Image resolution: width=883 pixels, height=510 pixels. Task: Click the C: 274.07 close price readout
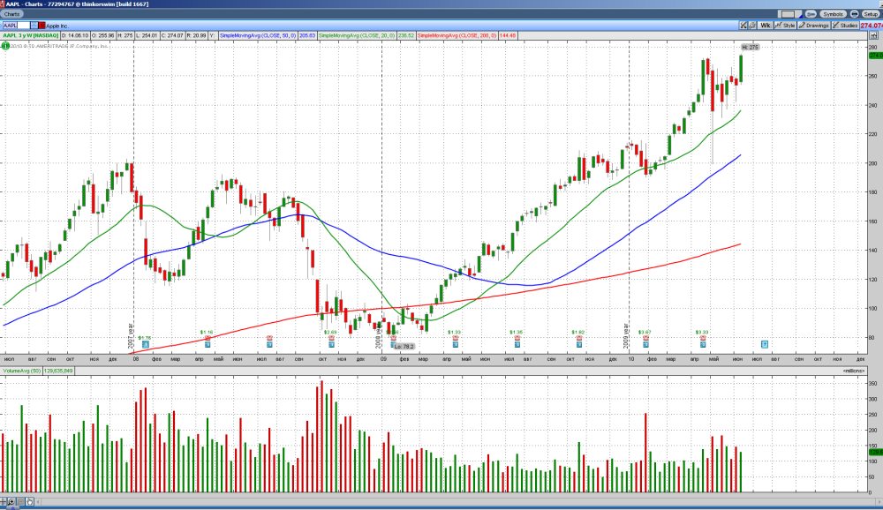coord(172,35)
